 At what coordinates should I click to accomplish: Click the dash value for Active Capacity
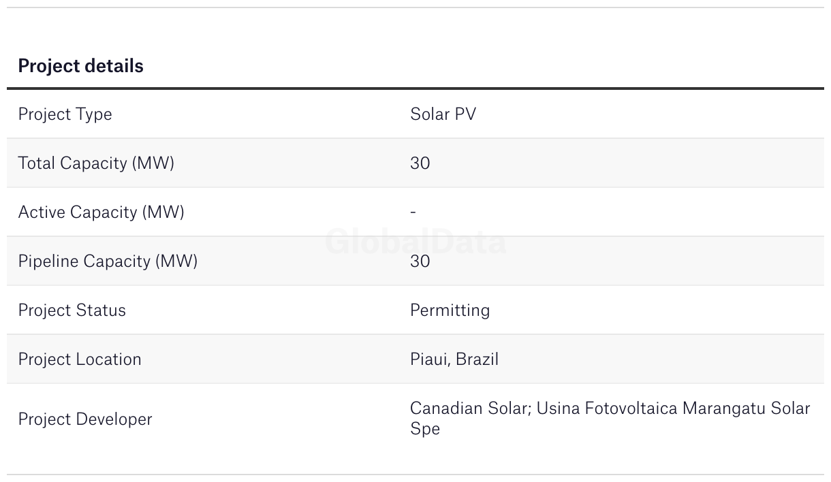(413, 212)
